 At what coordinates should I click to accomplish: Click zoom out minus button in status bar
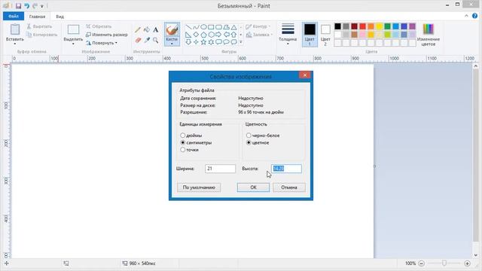pyautogui.click(x=422, y=263)
